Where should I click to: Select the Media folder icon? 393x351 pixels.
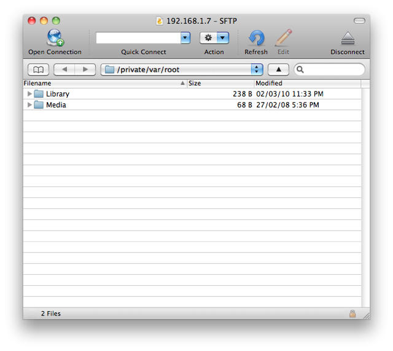tap(39, 105)
